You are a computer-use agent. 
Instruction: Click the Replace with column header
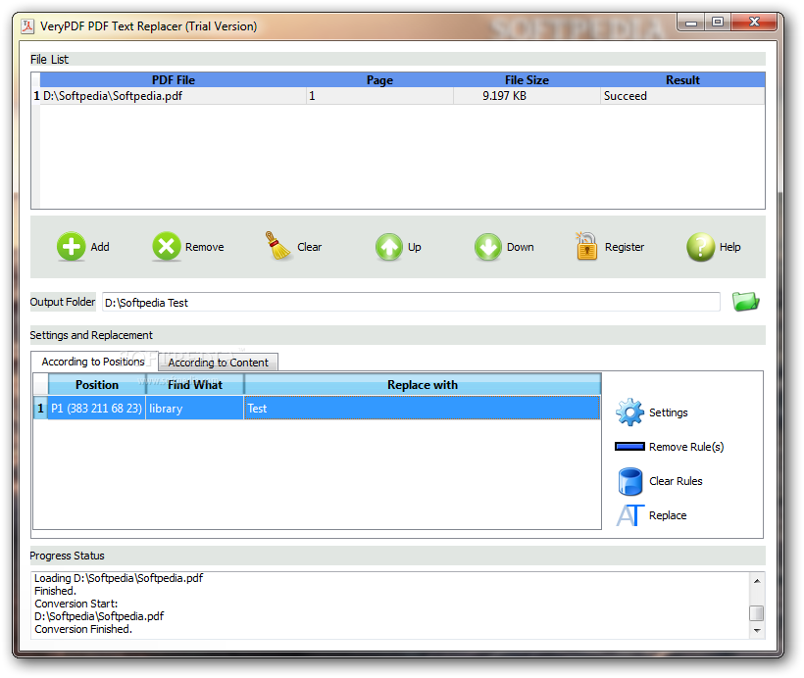click(423, 384)
